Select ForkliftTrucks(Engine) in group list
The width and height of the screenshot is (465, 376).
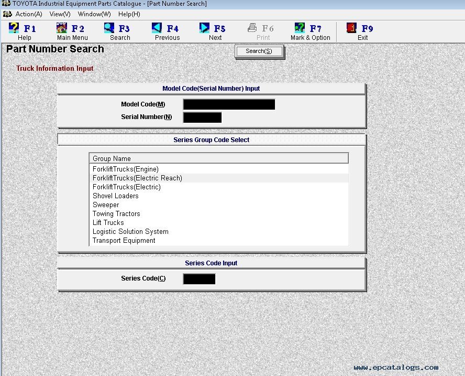point(219,169)
